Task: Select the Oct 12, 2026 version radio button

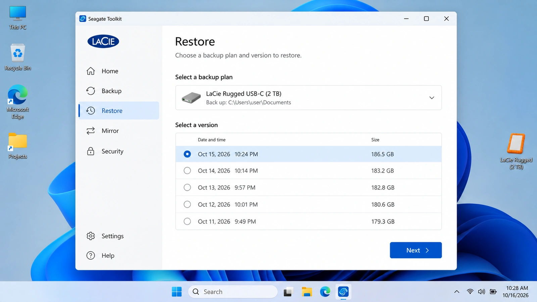Action: click(187, 204)
